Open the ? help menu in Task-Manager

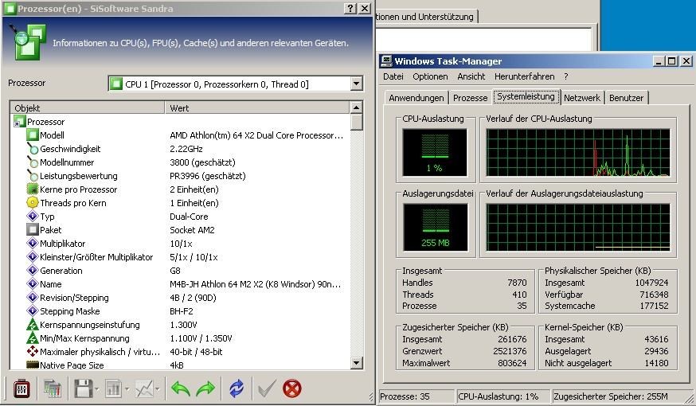[566, 76]
